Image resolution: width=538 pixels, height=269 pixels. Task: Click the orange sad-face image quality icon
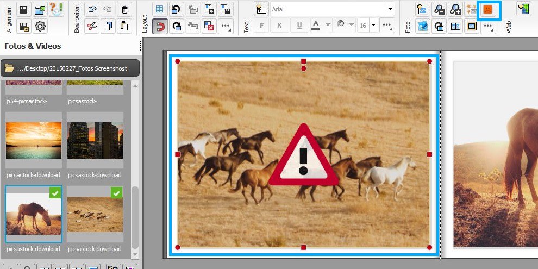[x=487, y=10]
